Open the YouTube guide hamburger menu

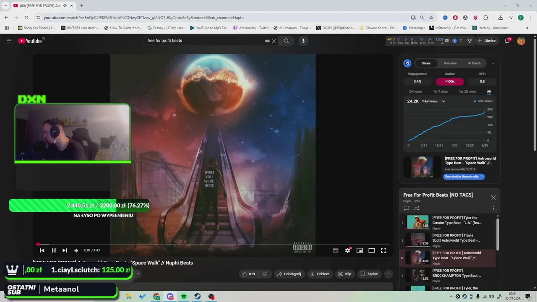click(9, 41)
